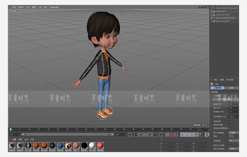This screenshot has height=157, width=247.
Task: Click the gray record active objects icon
Action: coord(167,135)
